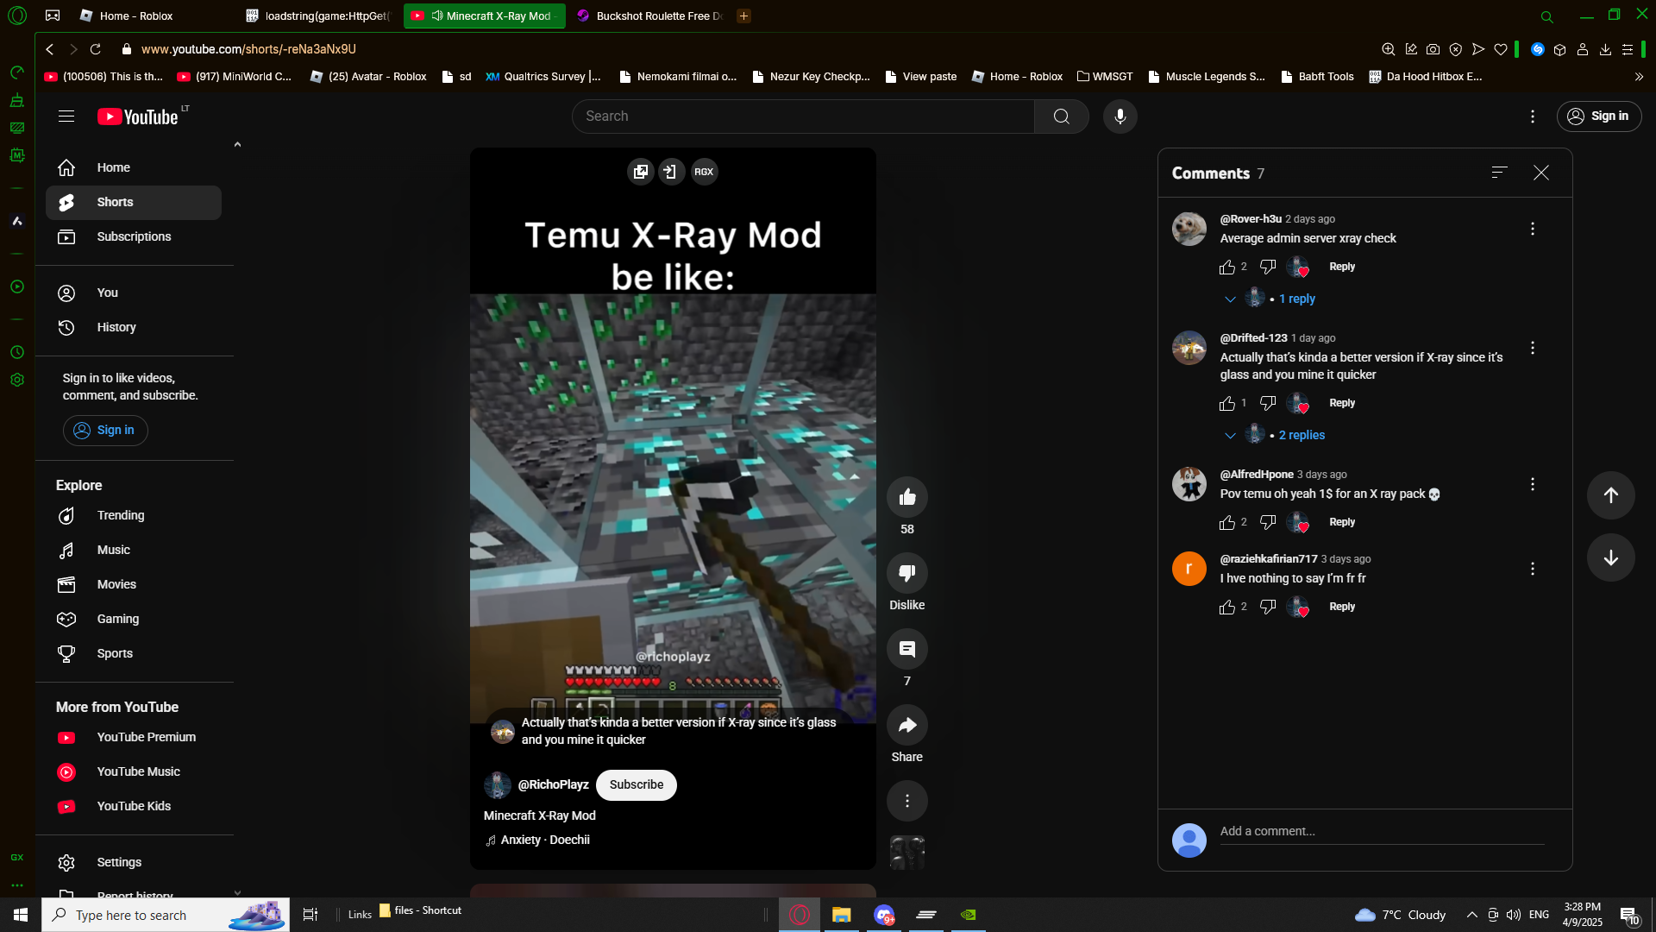1656x932 pixels.
Task: Dislike the Temu X-Ray Mod short
Action: click(x=907, y=573)
